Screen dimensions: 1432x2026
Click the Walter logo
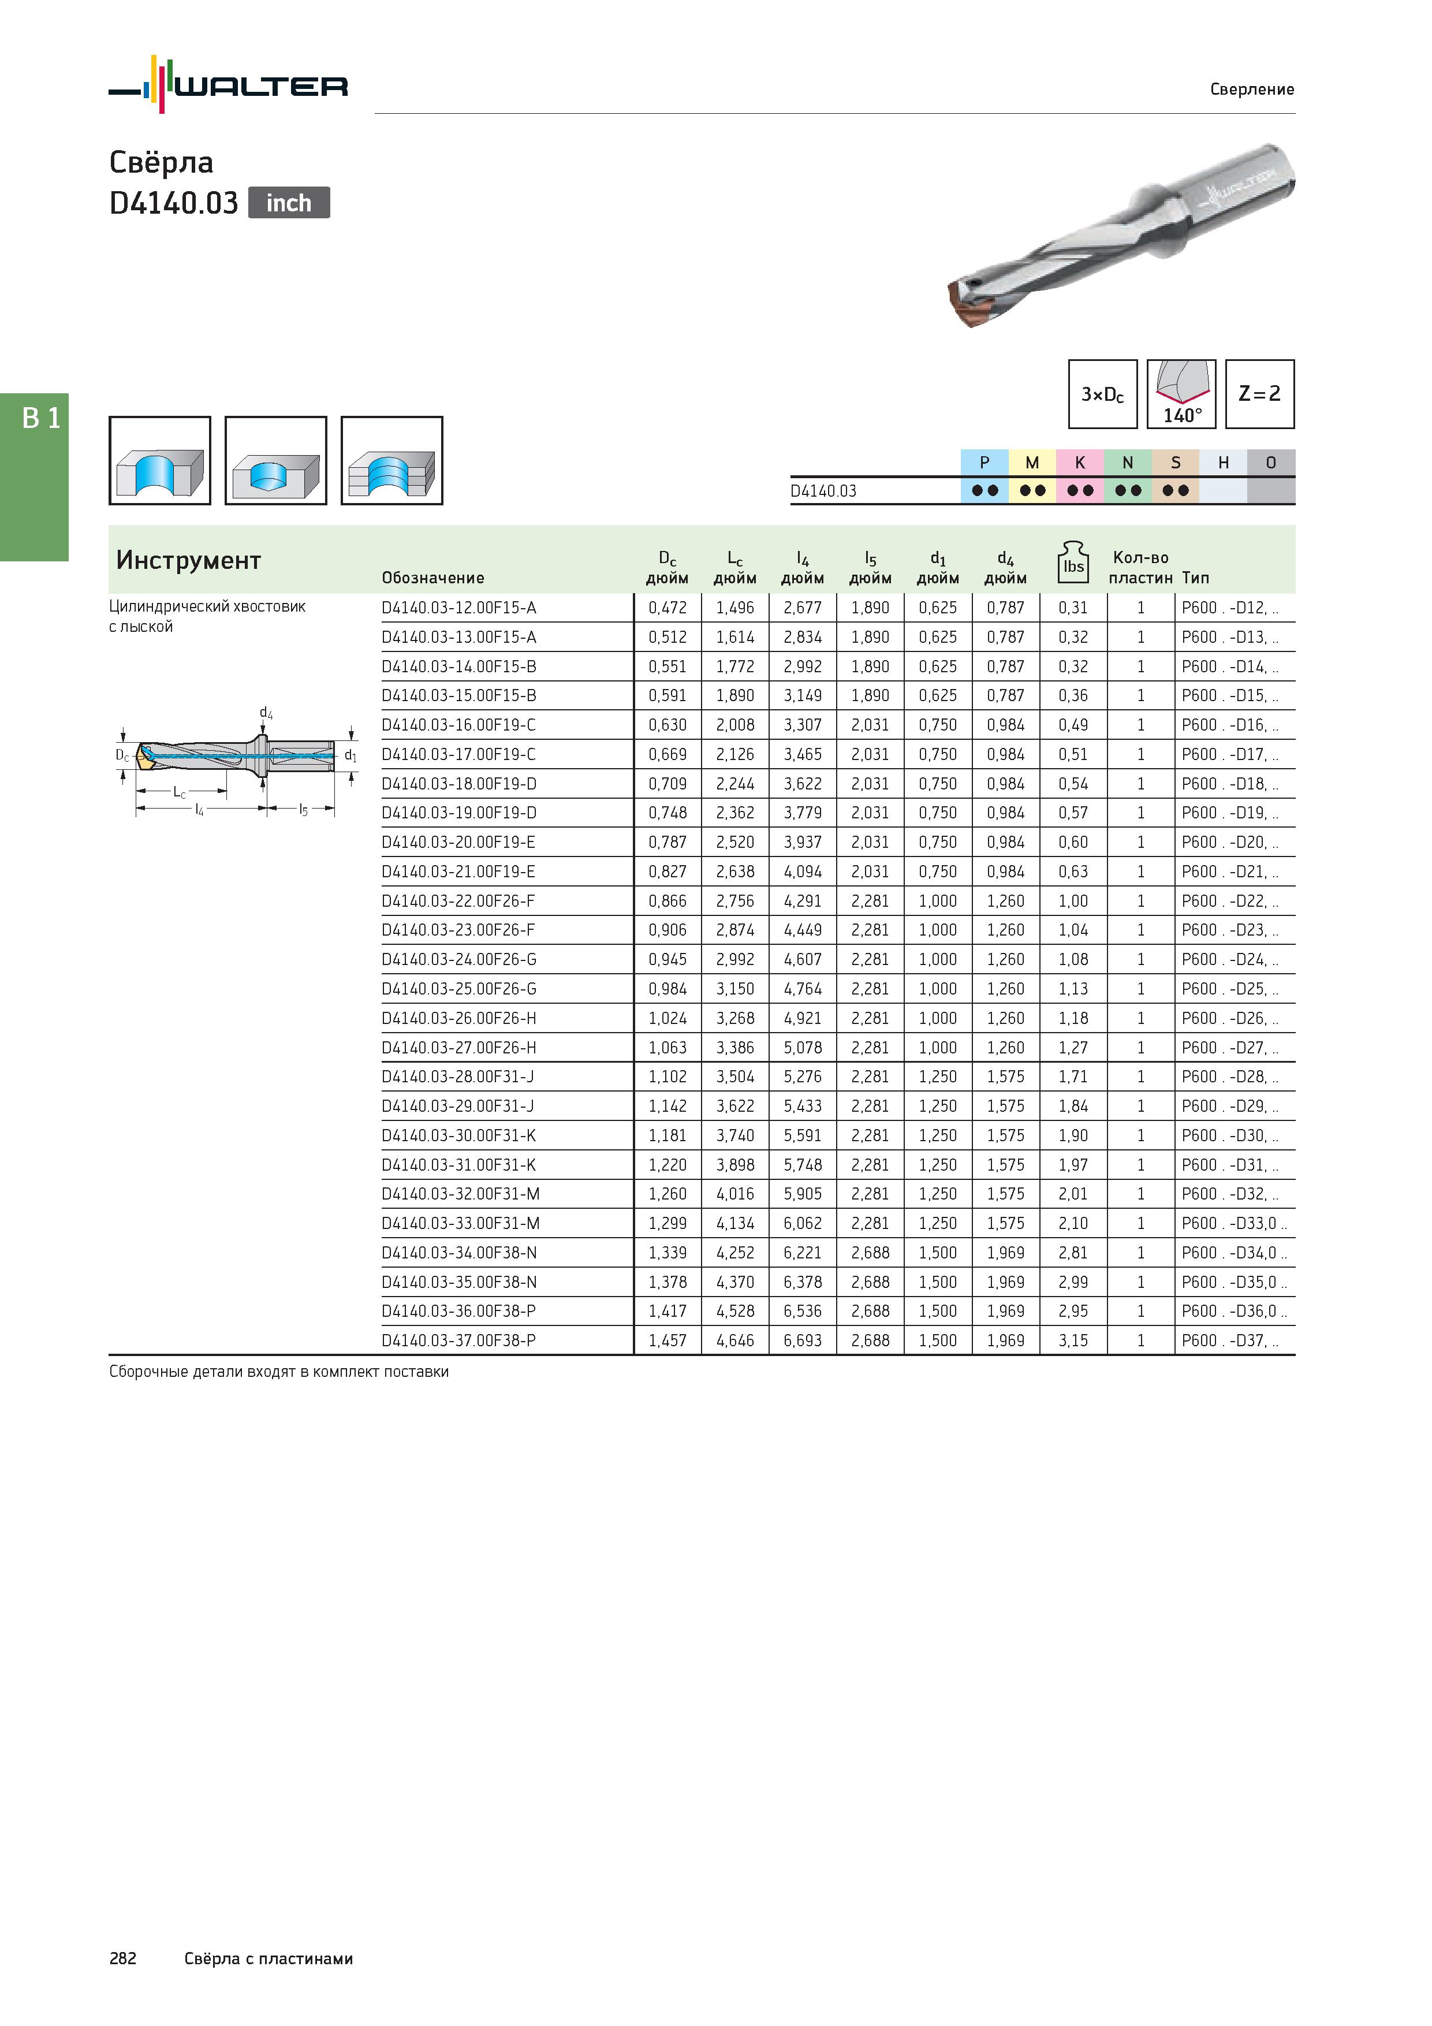tap(228, 85)
